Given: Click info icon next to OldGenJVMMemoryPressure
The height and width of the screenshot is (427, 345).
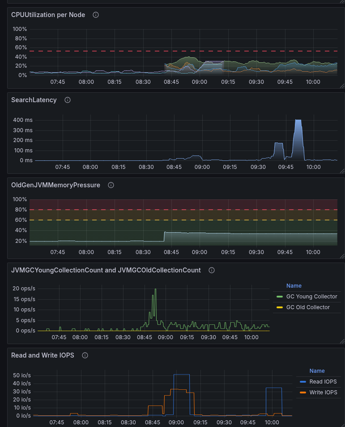Looking at the screenshot, I should pyautogui.click(x=111, y=185).
